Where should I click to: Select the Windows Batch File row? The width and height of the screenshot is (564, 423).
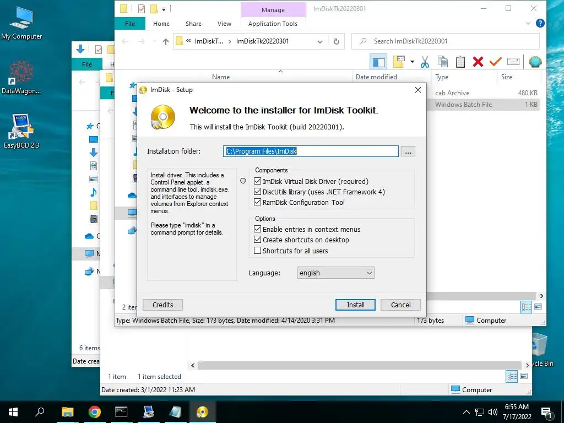[x=483, y=105]
